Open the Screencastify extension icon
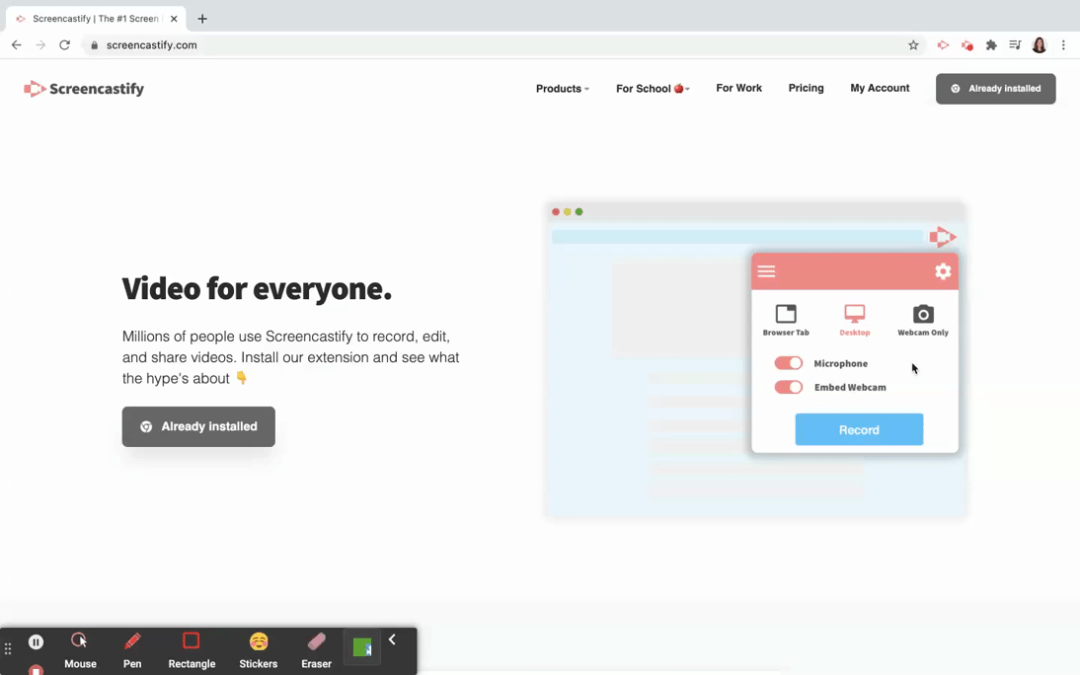The width and height of the screenshot is (1080, 675). 943,45
